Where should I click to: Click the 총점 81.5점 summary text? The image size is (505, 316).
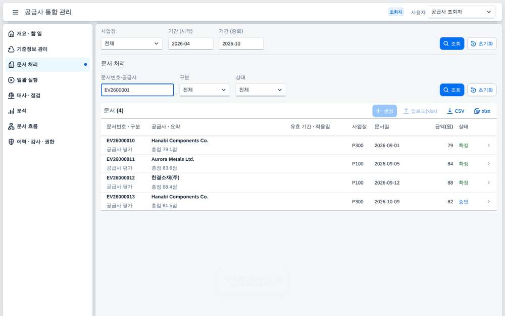pyautogui.click(x=164, y=206)
